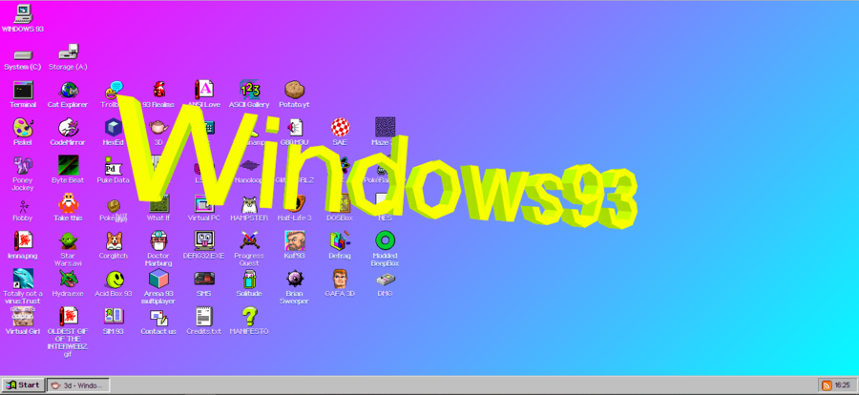
Task: Open Virtual Girl
Action: point(23,316)
